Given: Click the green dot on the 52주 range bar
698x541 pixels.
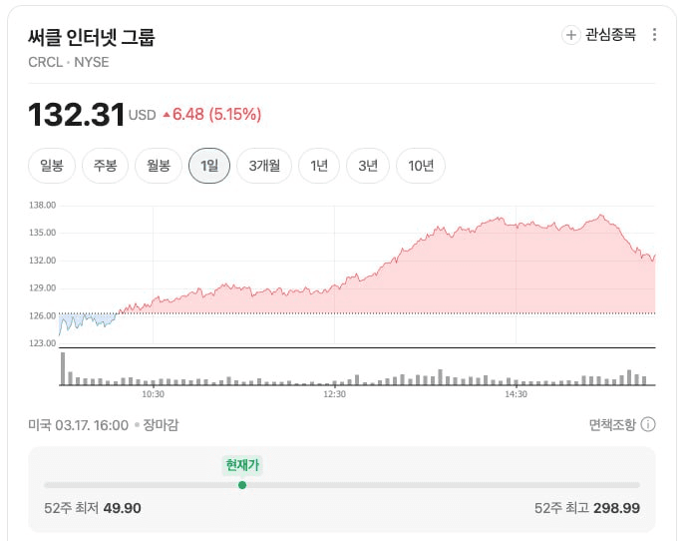Looking at the screenshot, I should pos(242,485).
